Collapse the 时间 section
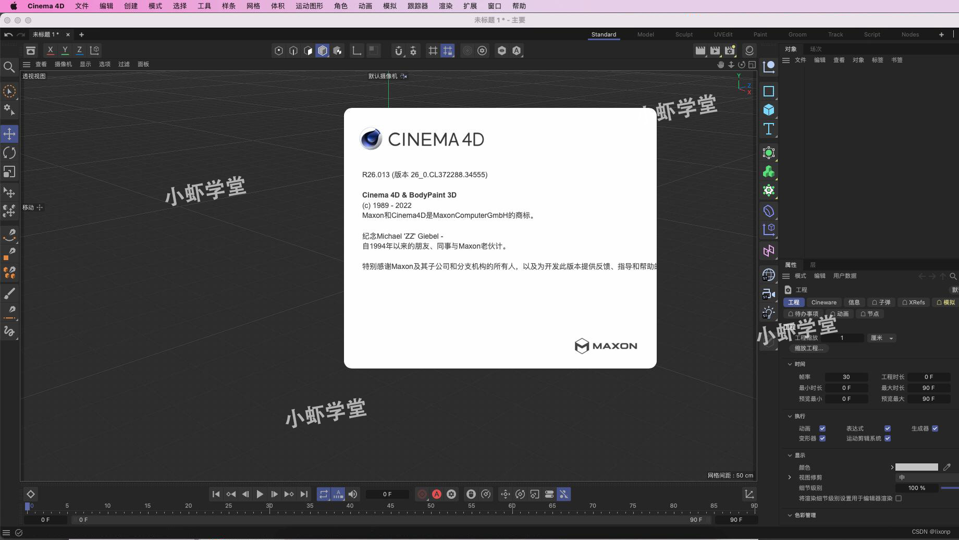Image resolution: width=959 pixels, height=540 pixels. pos(790,364)
